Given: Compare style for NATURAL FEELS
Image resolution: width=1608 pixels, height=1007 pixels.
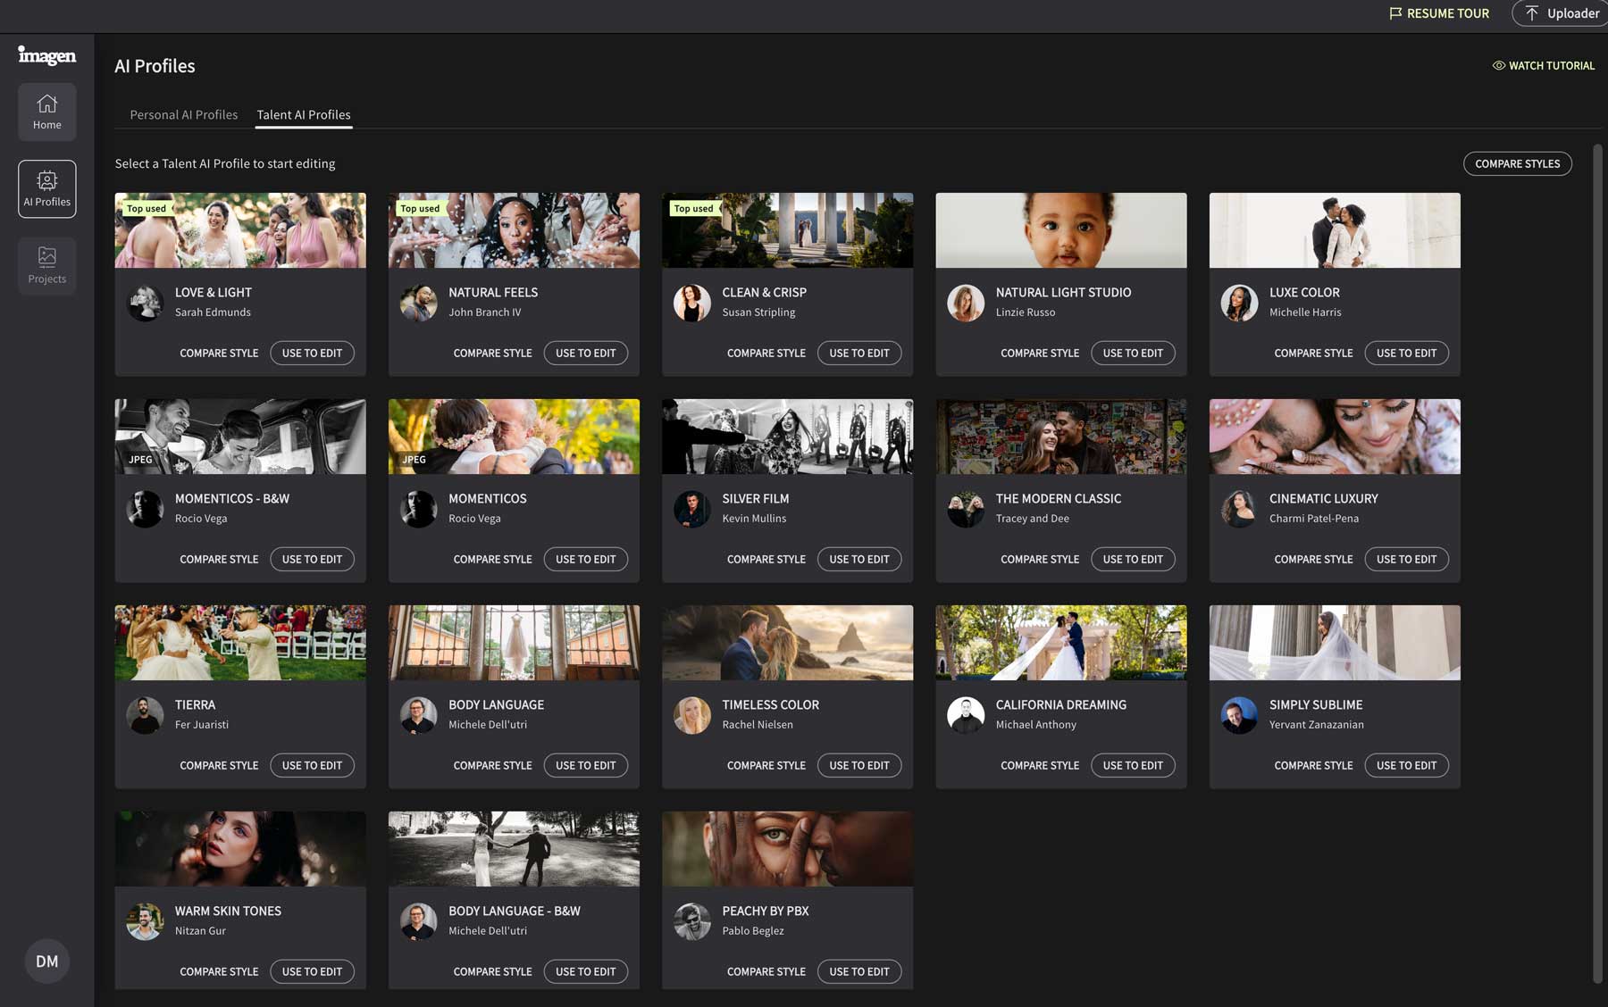Looking at the screenshot, I should click(492, 353).
